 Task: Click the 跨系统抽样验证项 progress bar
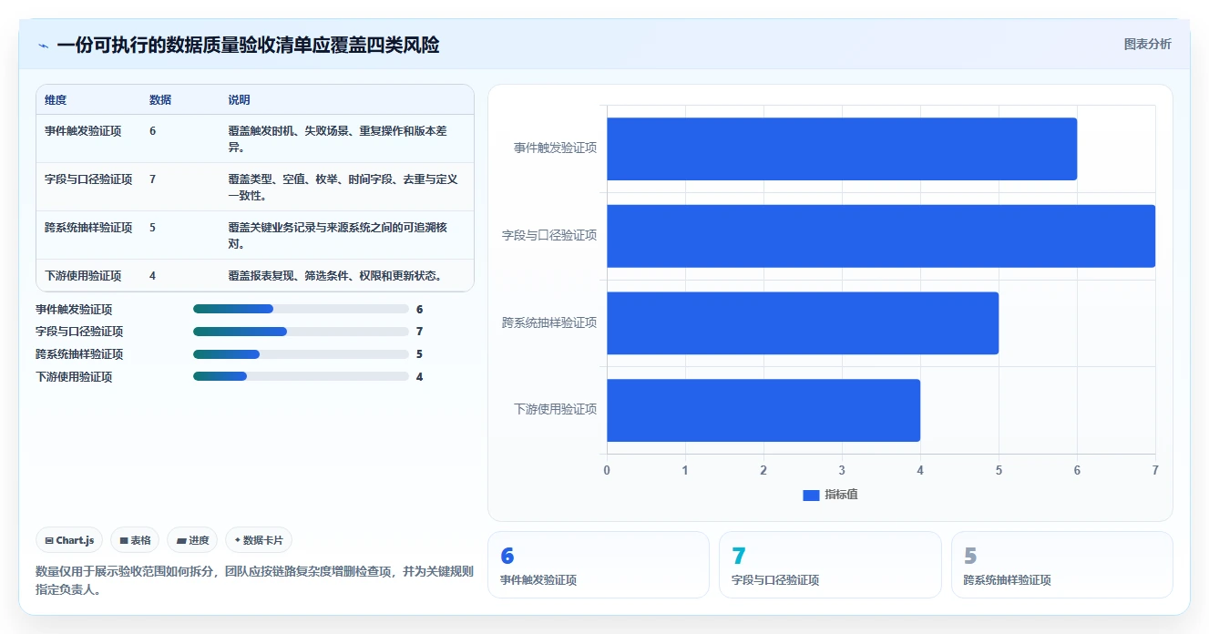[x=301, y=354]
